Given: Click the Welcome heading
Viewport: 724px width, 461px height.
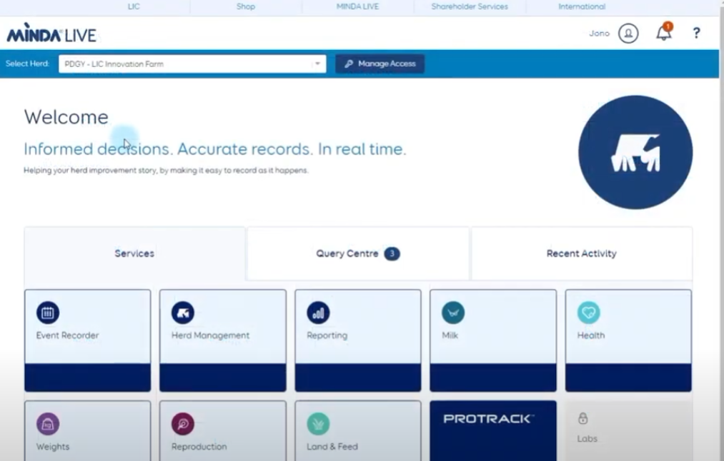Looking at the screenshot, I should [x=66, y=117].
